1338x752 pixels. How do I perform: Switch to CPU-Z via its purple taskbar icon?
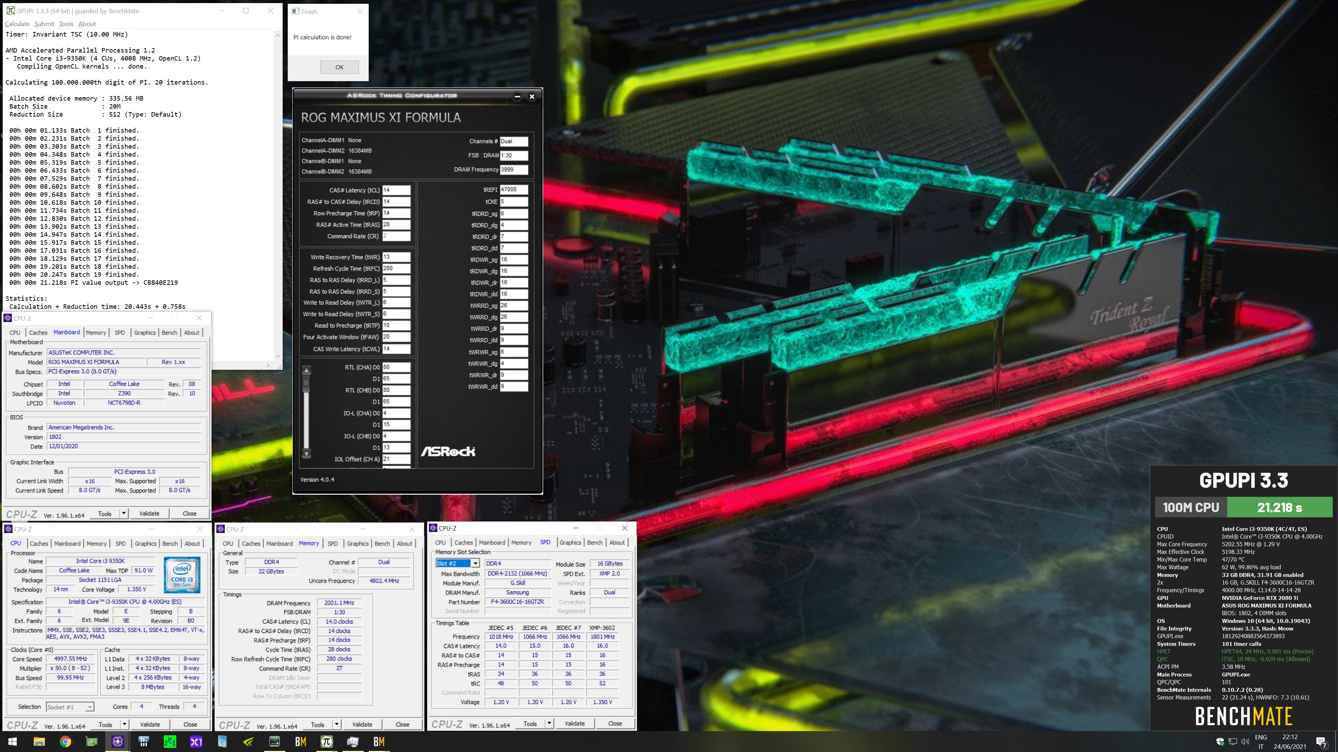tap(117, 742)
